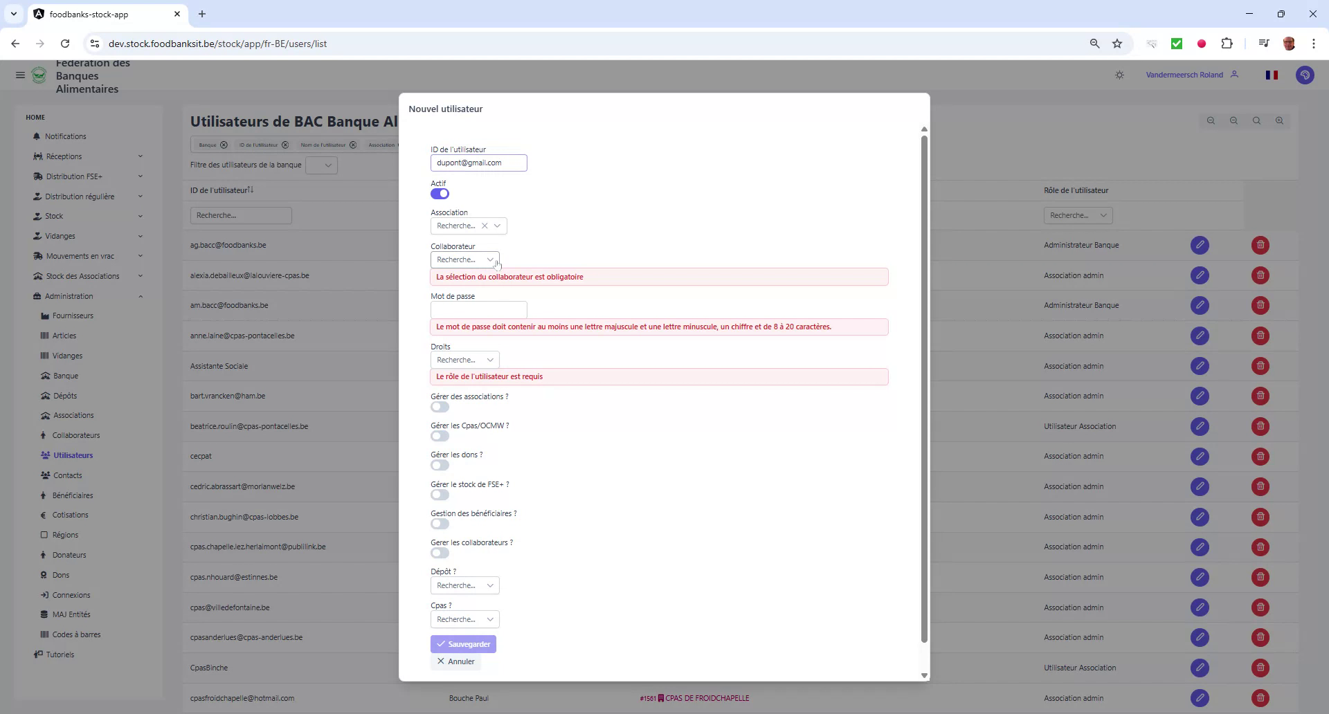Image resolution: width=1329 pixels, height=714 pixels.
Task: Toggle the light/dark theme sun icon
Action: tap(1119, 75)
